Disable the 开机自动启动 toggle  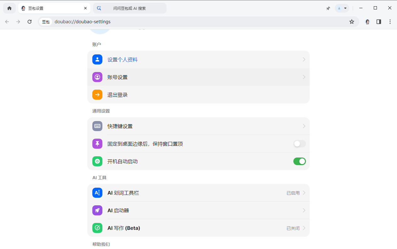[x=299, y=161]
